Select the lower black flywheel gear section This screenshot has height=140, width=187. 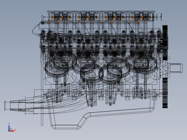click(165, 93)
